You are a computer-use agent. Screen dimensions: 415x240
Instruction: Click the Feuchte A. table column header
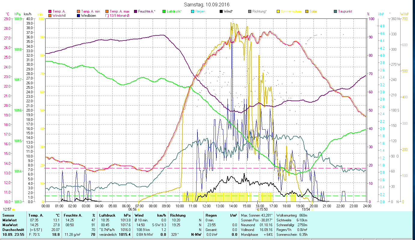(73, 215)
